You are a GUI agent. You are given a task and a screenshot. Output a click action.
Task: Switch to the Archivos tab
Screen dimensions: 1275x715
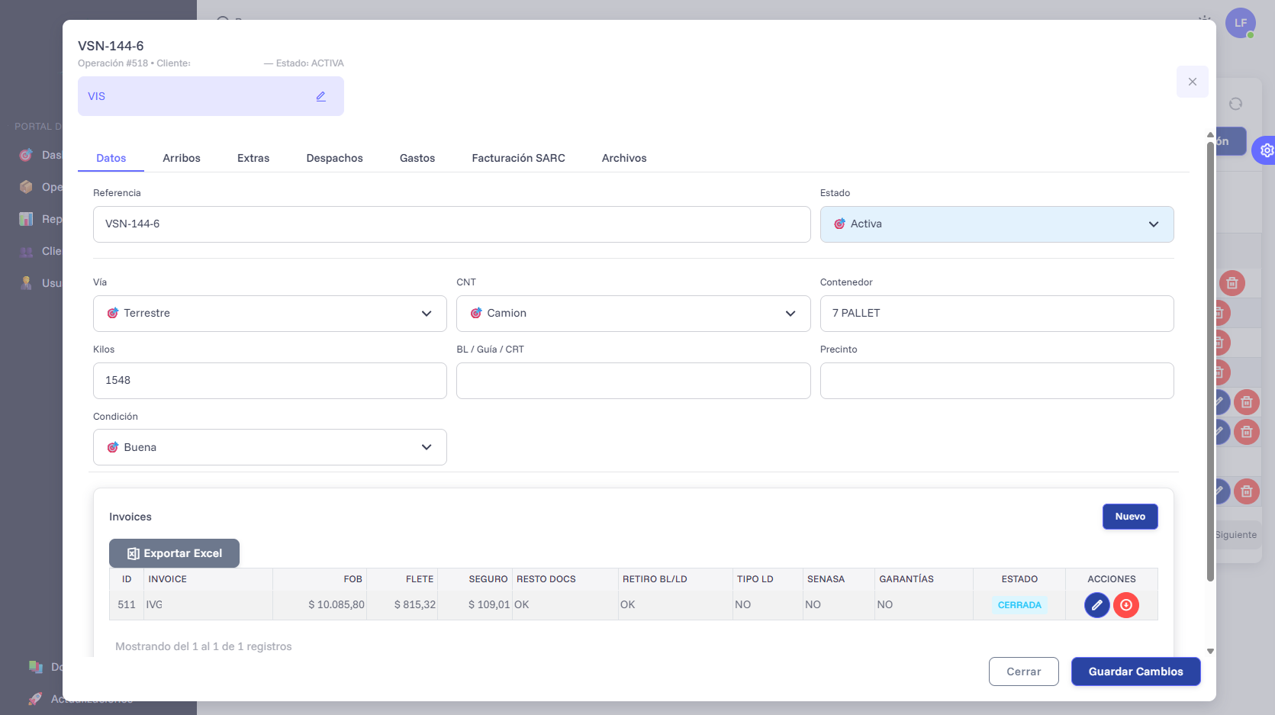(624, 158)
